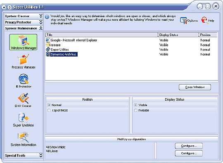Image resolution: width=223 pixels, height=163 pixels.
Task: Open the Windows Manager tool
Action: [23, 42]
